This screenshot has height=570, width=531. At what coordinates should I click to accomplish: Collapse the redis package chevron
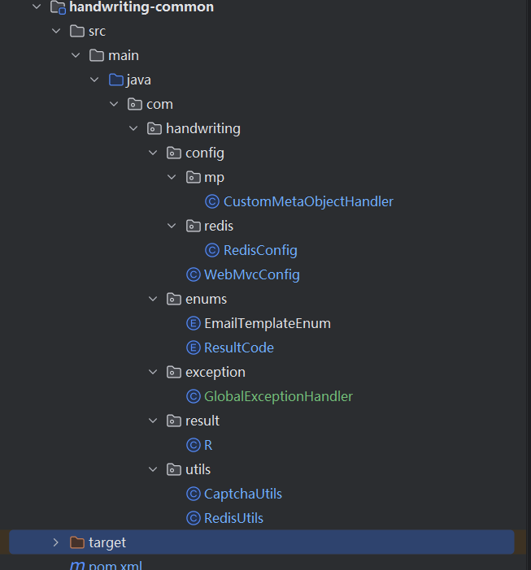(172, 226)
